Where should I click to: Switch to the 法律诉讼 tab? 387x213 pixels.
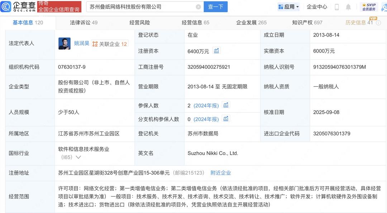click(x=83, y=23)
